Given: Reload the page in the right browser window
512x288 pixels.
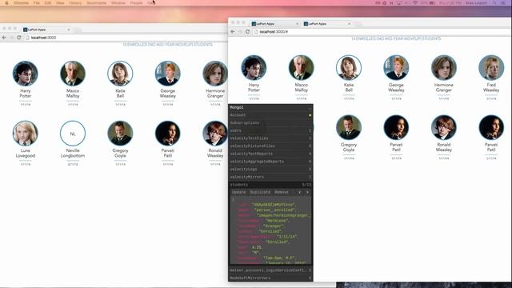Looking at the screenshot, I should pyautogui.click(x=247, y=32).
